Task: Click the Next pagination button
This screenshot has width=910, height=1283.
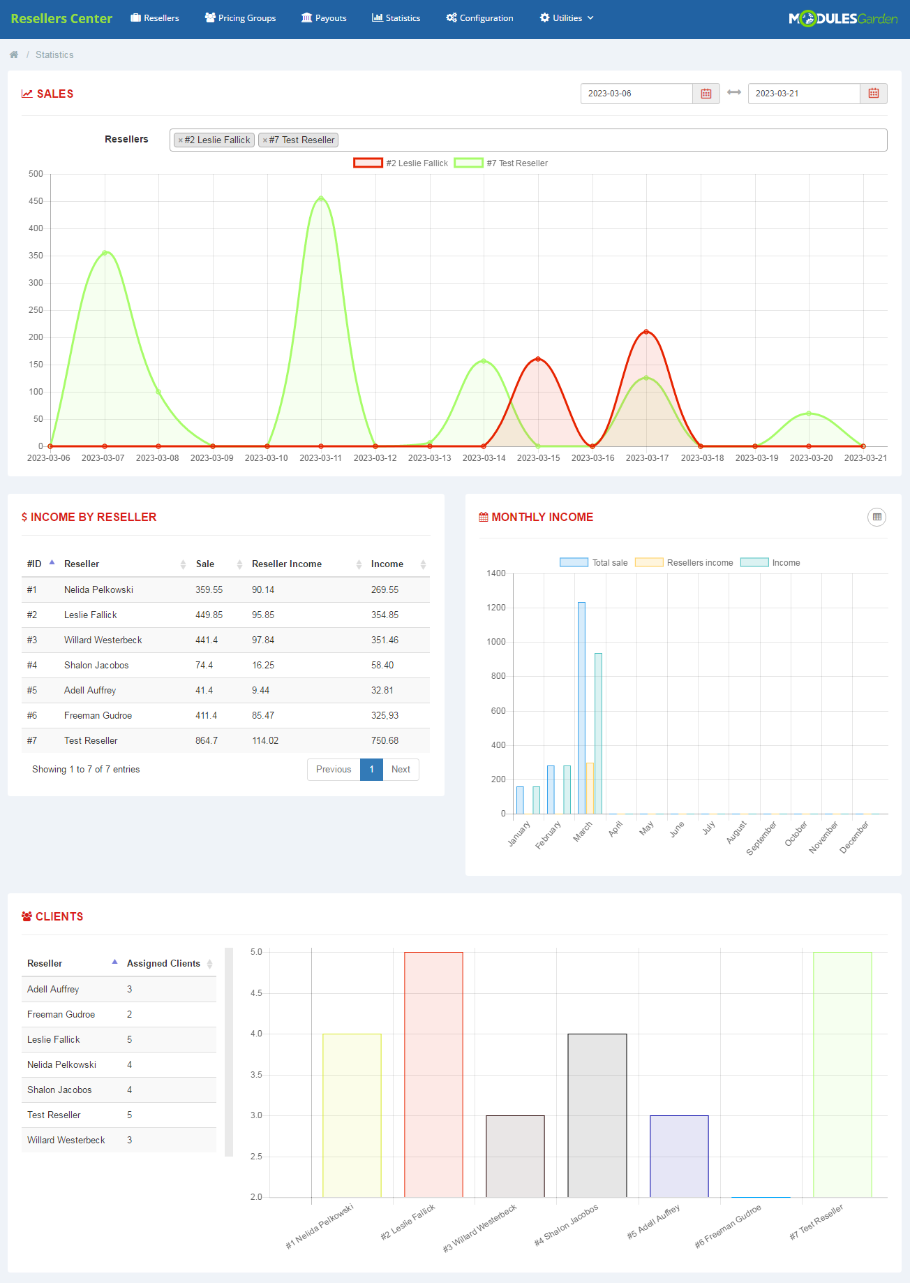Action: (x=401, y=769)
